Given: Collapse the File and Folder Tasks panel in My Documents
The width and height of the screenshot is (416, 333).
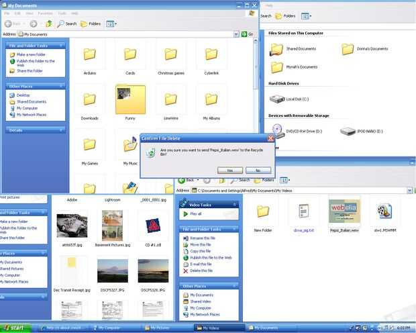Looking at the screenshot, I should (61, 46).
